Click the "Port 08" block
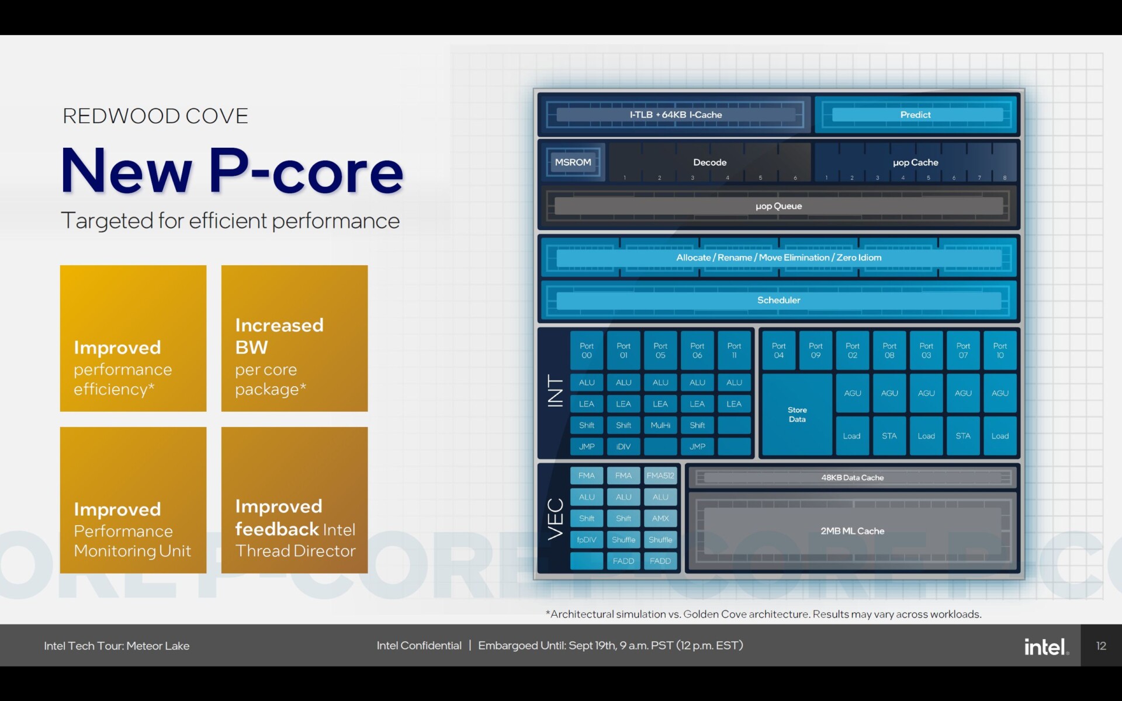Image resolution: width=1122 pixels, height=701 pixels. (x=889, y=350)
